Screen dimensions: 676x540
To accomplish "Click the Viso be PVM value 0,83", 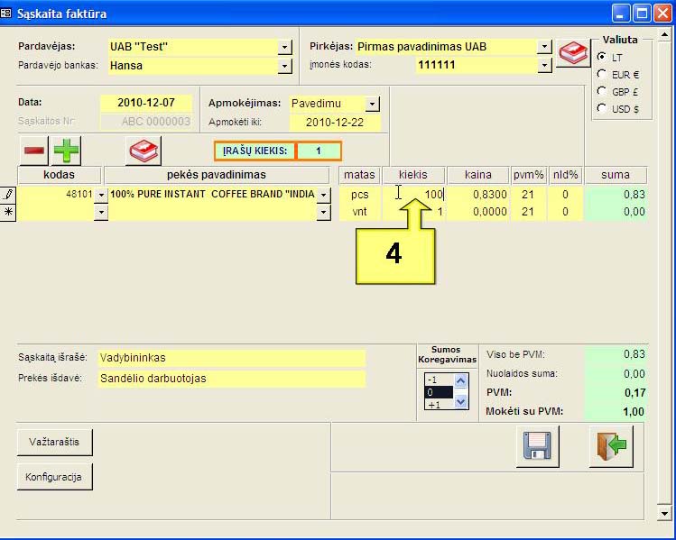I will point(616,354).
